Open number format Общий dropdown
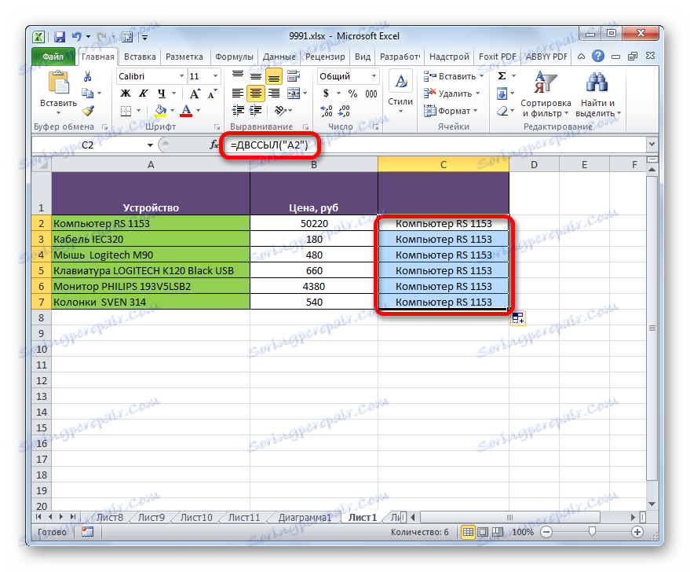Viewport: 690px width, 572px height. tap(374, 76)
